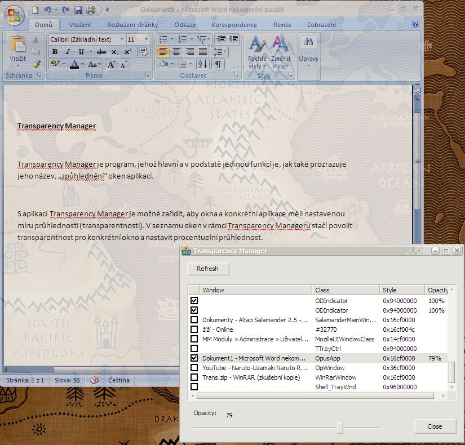This screenshot has height=445, width=465.
Task: Check the žíží - Online window checkbox
Action: (x=194, y=330)
